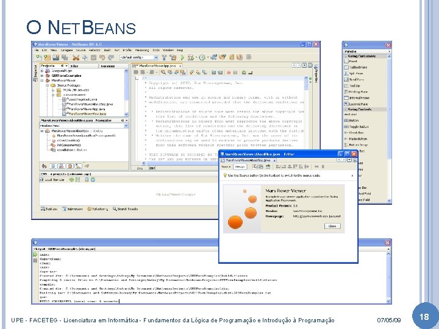Open the Search Results bottom tab
The image size is (439, 329).
point(125,209)
